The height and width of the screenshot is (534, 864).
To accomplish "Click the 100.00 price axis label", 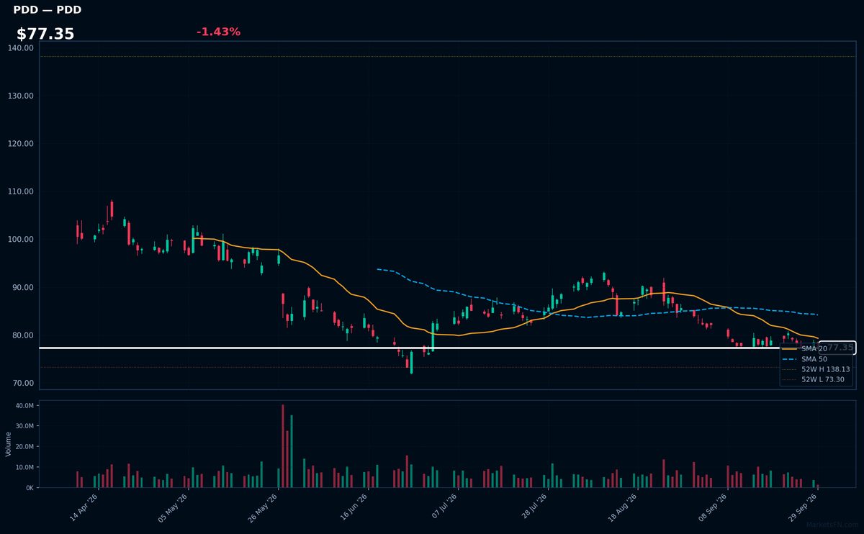I will click(21, 239).
